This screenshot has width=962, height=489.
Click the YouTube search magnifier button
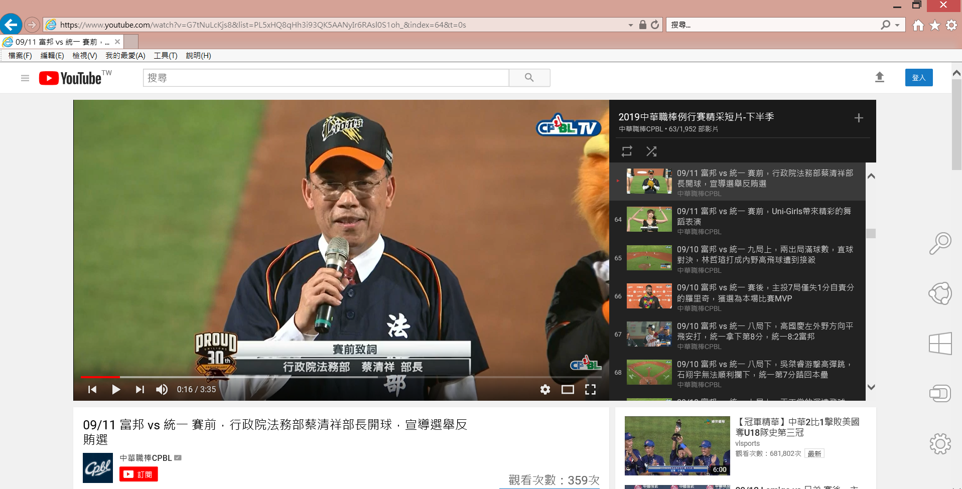(529, 78)
